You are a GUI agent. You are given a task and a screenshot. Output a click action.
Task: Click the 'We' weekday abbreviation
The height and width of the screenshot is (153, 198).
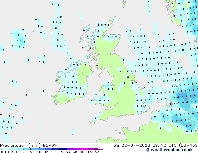click(x=116, y=146)
